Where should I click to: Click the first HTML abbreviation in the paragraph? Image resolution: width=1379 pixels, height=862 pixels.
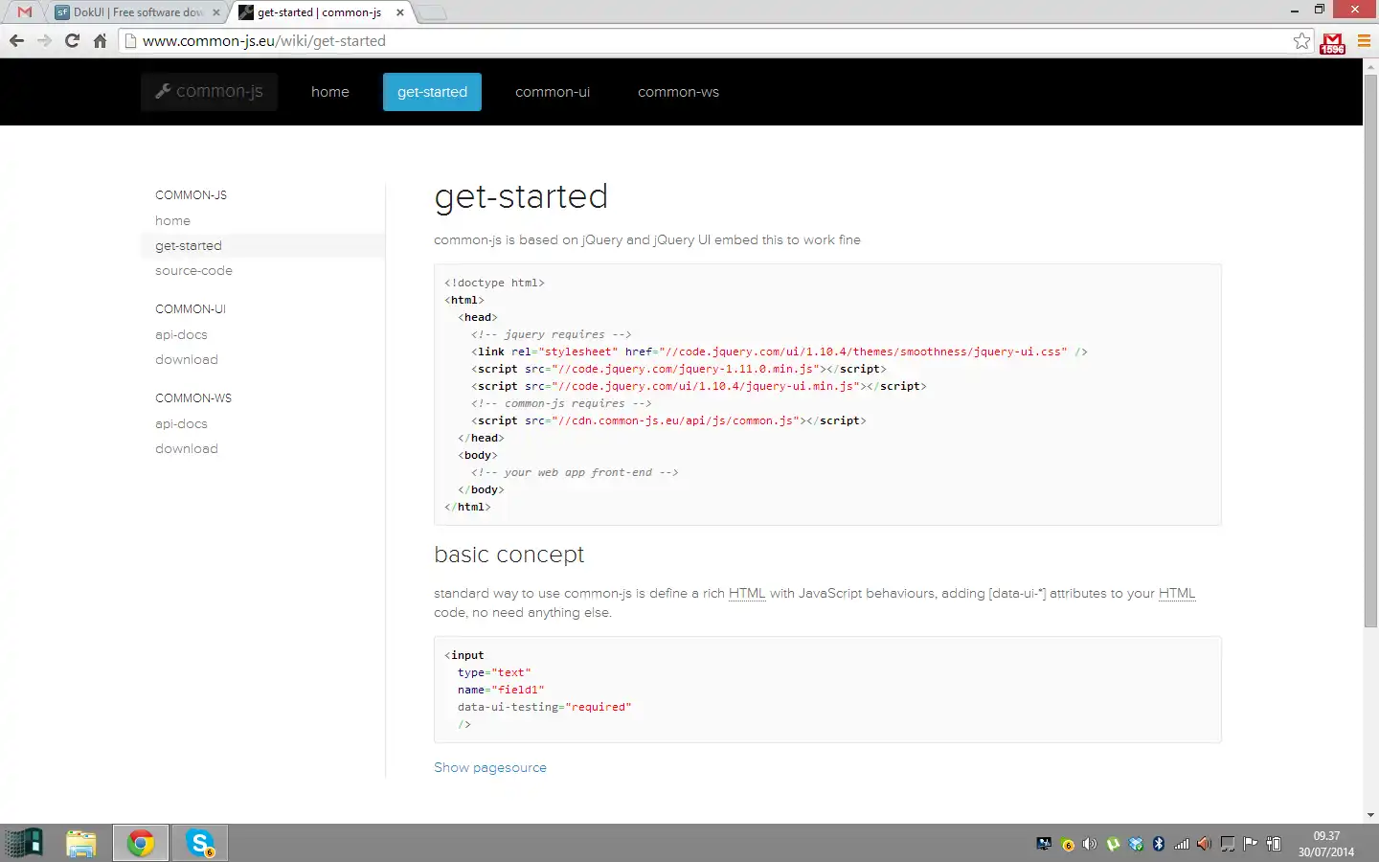(747, 594)
